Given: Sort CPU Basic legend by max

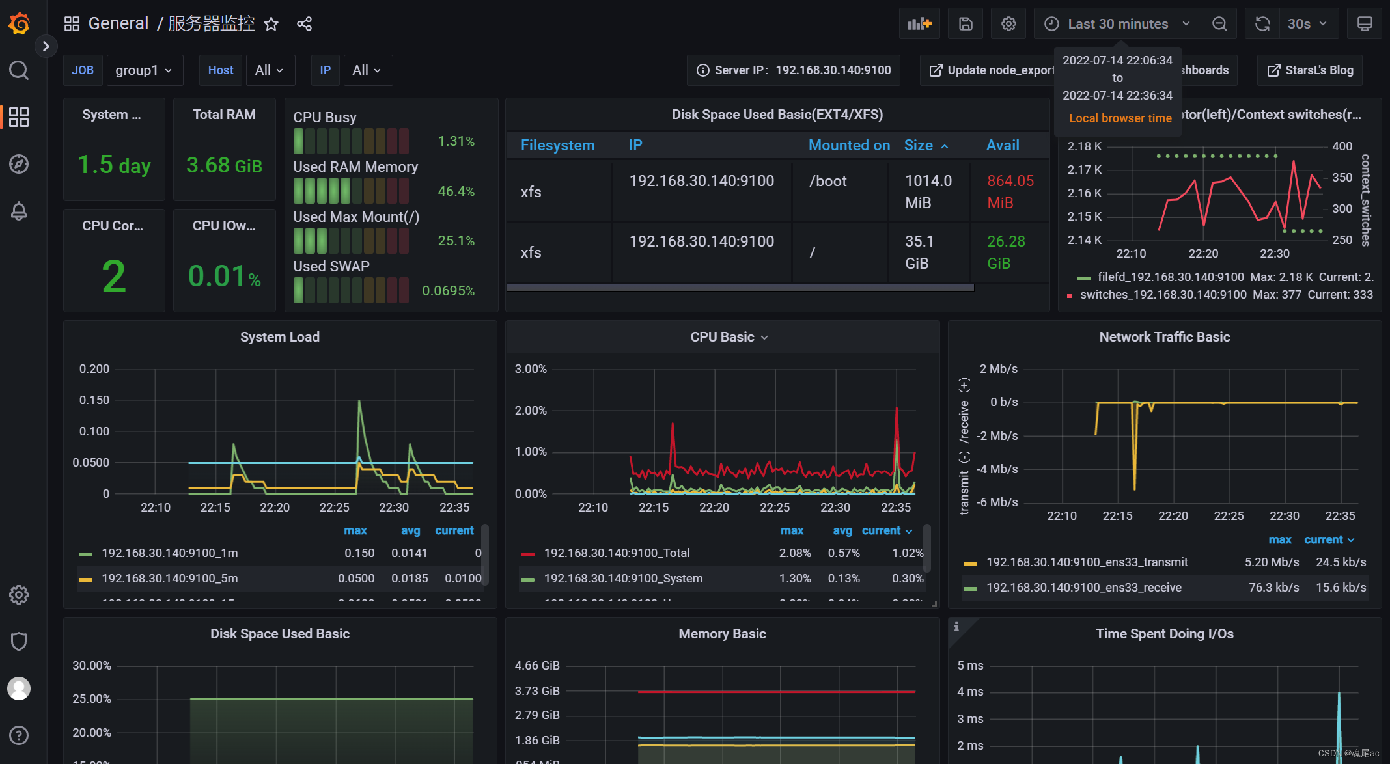Looking at the screenshot, I should (792, 531).
